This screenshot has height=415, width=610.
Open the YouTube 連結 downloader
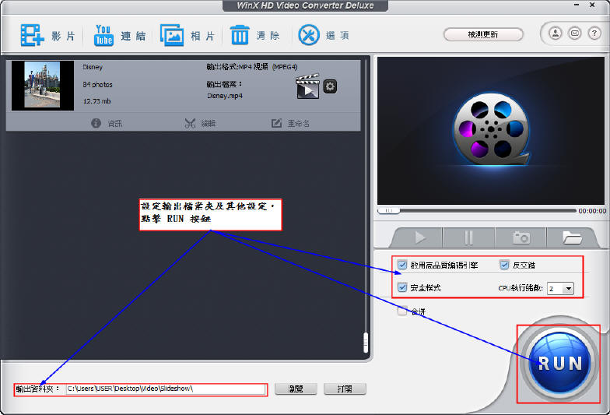tap(103, 35)
